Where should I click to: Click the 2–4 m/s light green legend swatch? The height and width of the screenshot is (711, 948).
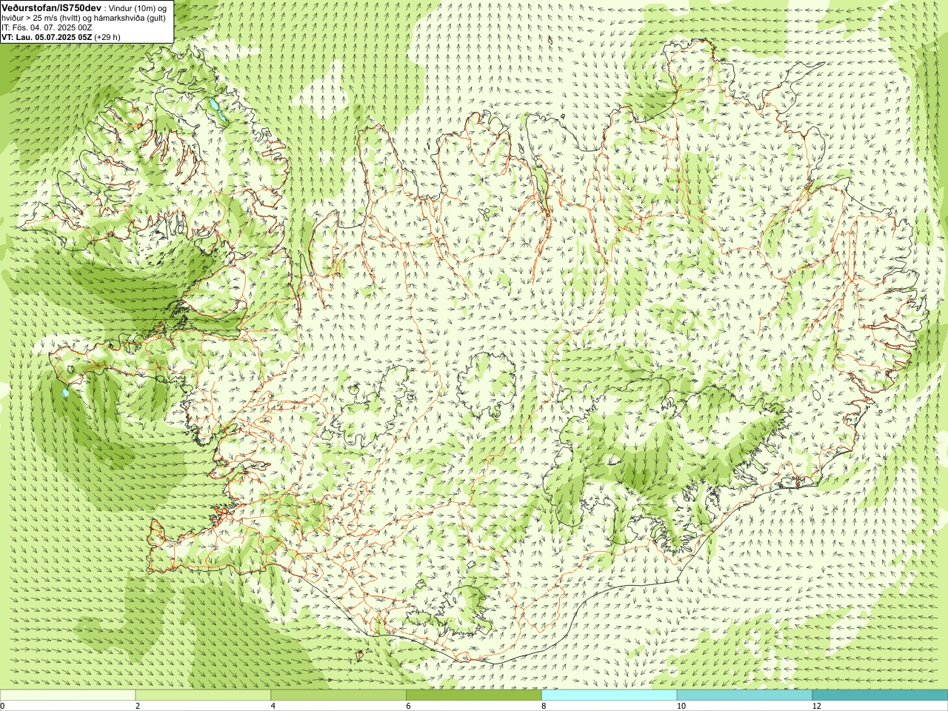click(203, 695)
